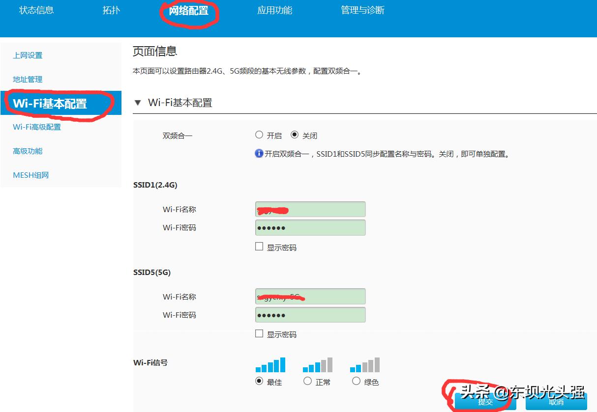Image resolution: width=597 pixels, height=412 pixels.
Task: Open the 地址管理 sidebar entry
Action: [28, 80]
